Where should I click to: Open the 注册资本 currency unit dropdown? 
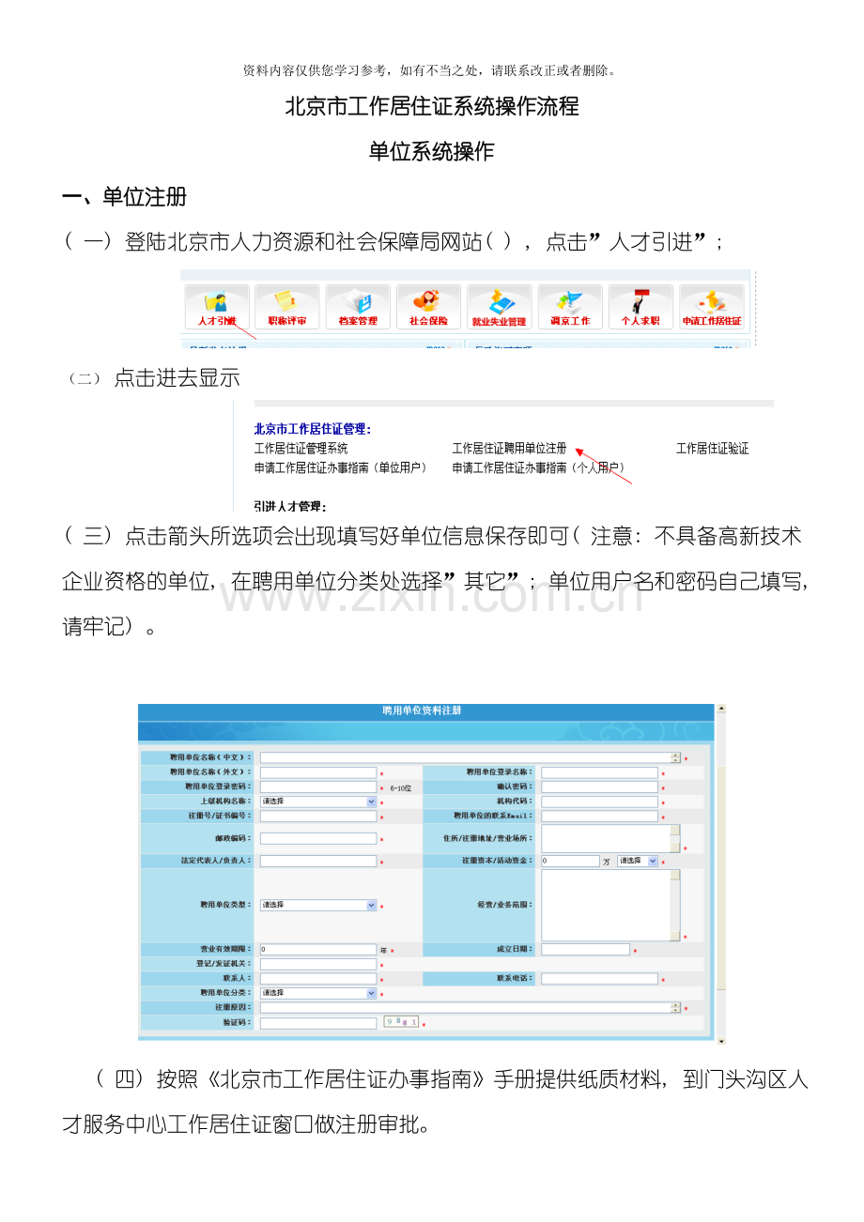pyautogui.click(x=638, y=861)
